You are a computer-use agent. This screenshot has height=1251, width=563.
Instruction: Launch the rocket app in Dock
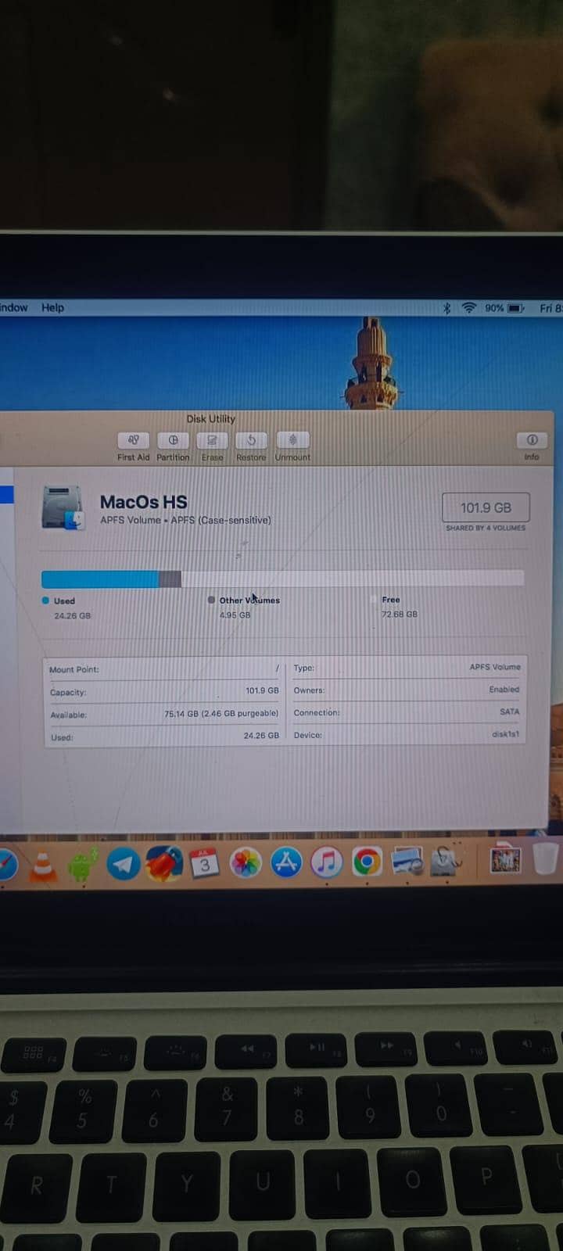pyautogui.click(x=164, y=863)
